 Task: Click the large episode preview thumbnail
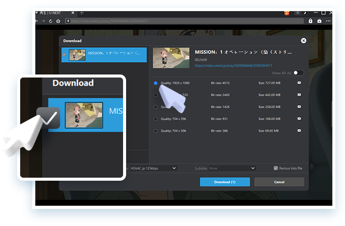(x=171, y=58)
